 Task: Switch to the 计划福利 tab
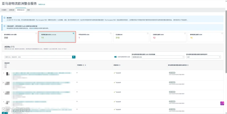coord(4,10)
